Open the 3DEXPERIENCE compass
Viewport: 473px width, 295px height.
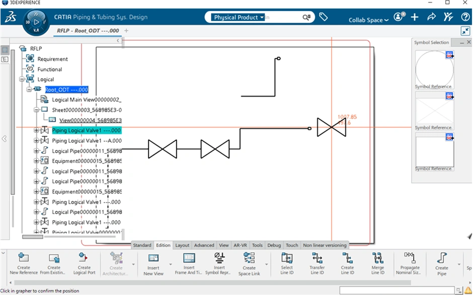(x=36, y=22)
